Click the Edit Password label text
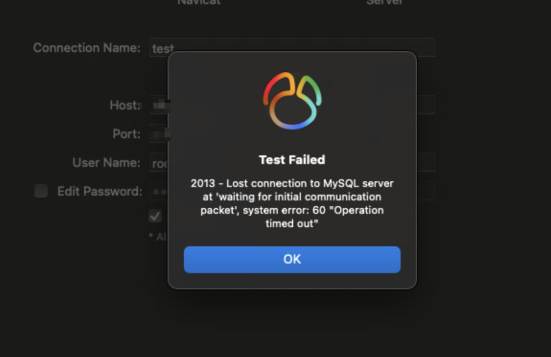The image size is (551, 357). [x=100, y=191]
